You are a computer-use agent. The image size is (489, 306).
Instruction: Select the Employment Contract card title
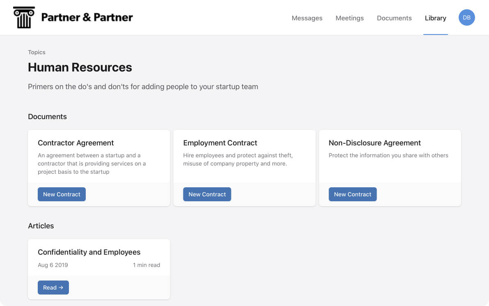pos(220,143)
